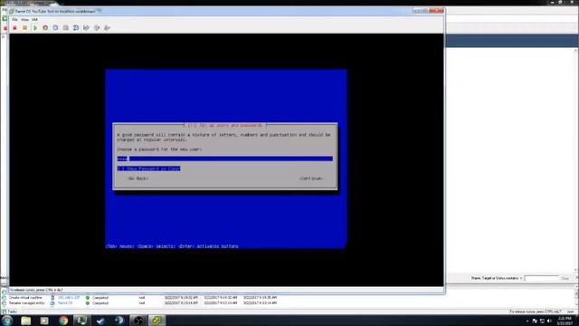Click the Take Snapshot toolbar icon

click(55, 28)
